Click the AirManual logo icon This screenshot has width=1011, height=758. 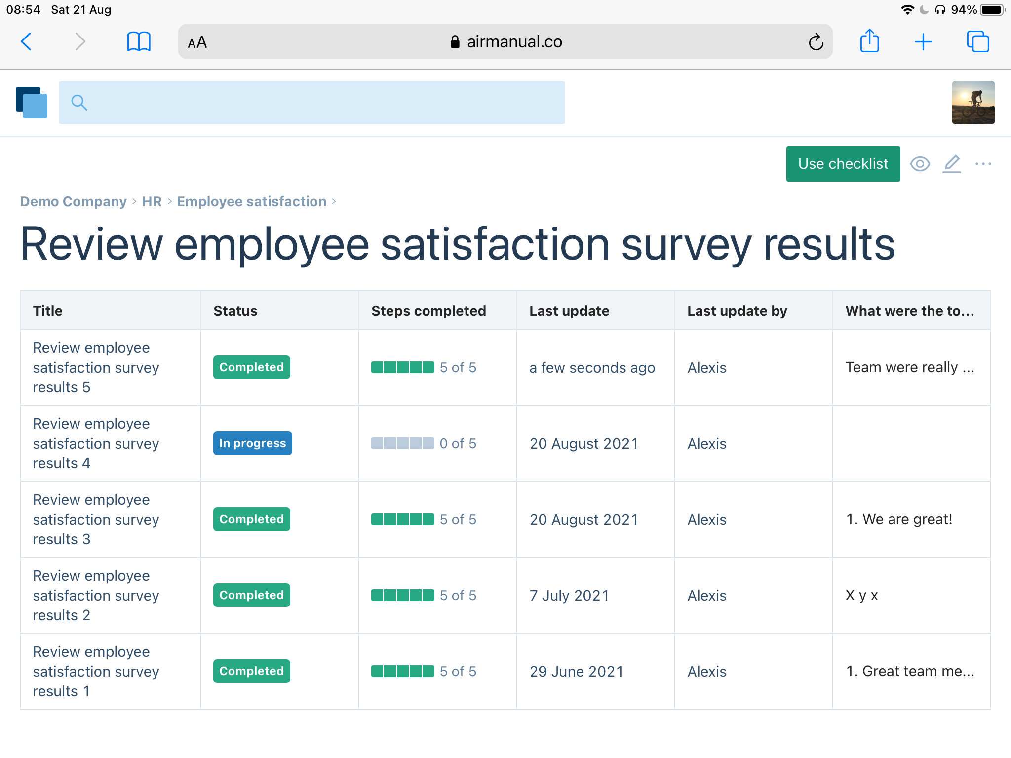[32, 103]
